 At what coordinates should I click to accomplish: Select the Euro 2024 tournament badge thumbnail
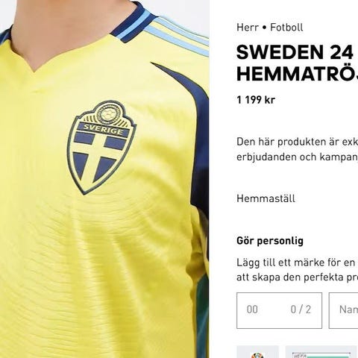click(x=257, y=351)
